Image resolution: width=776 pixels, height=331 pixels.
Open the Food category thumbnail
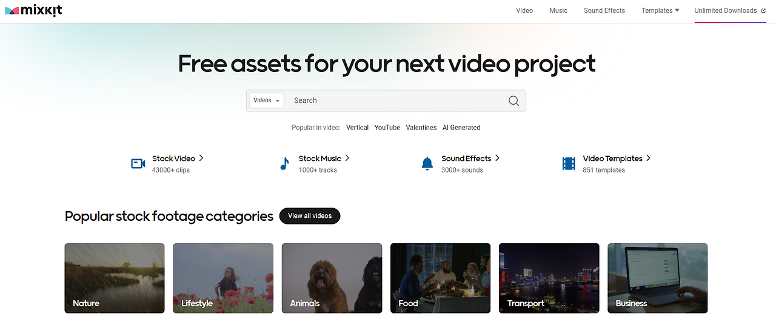[x=440, y=278]
